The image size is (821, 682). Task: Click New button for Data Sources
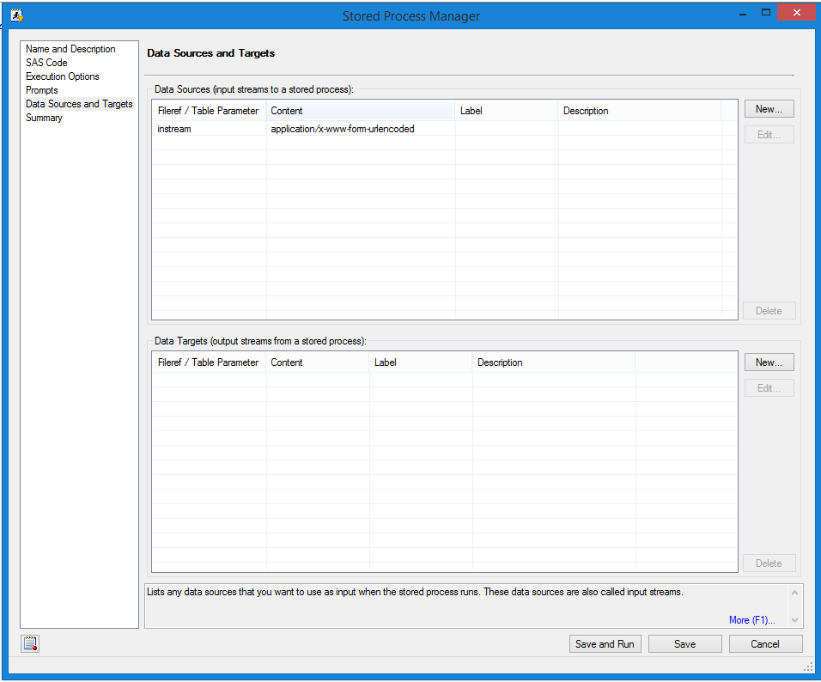[769, 109]
